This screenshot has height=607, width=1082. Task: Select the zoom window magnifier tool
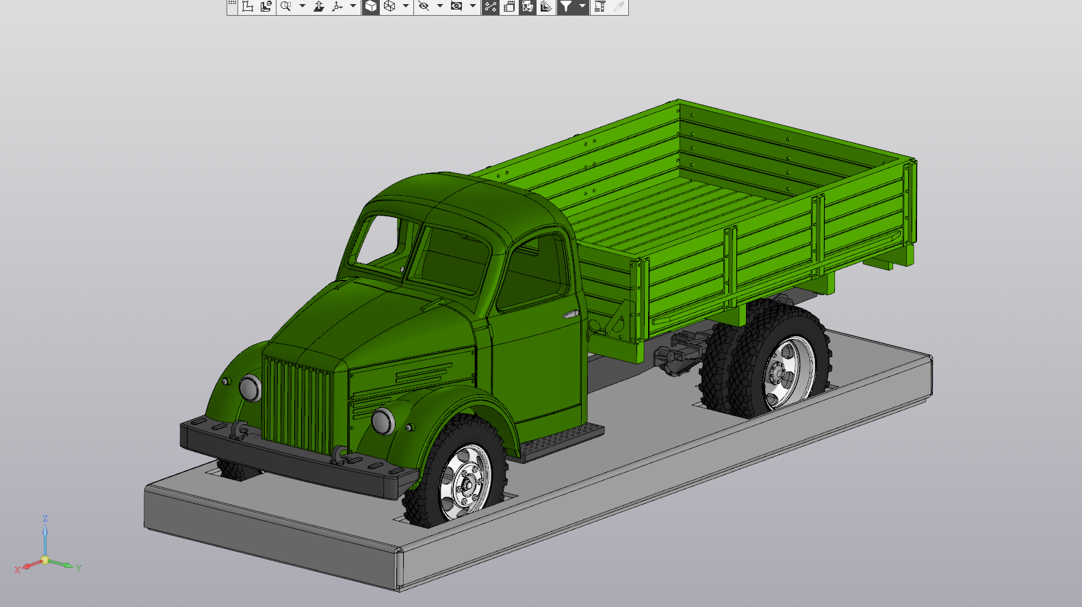(x=286, y=7)
